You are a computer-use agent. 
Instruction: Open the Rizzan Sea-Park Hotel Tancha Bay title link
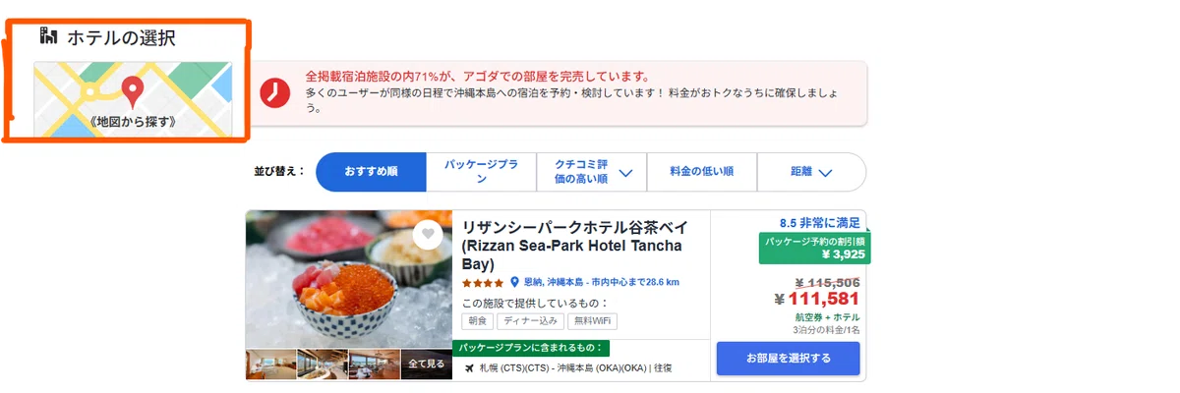click(x=574, y=246)
